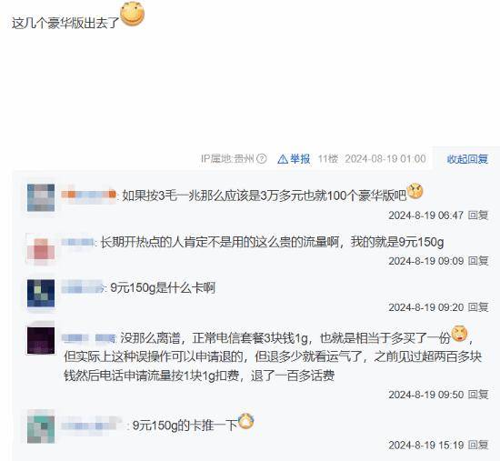Open the teal avatar of last commenter

tap(41, 429)
